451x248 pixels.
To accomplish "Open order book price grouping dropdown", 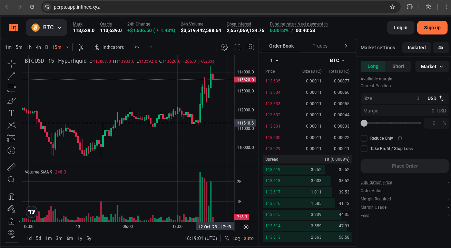I will click(x=274, y=60).
